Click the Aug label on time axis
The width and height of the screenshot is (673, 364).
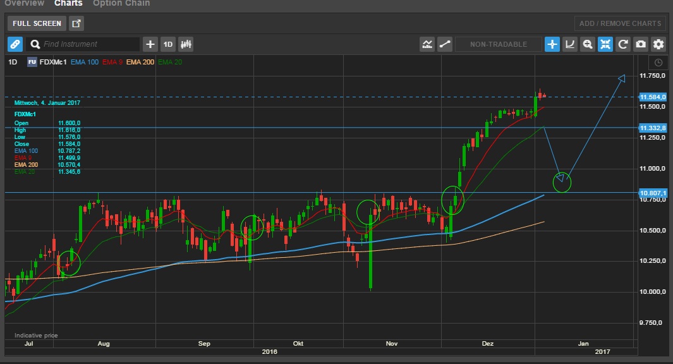(x=104, y=344)
